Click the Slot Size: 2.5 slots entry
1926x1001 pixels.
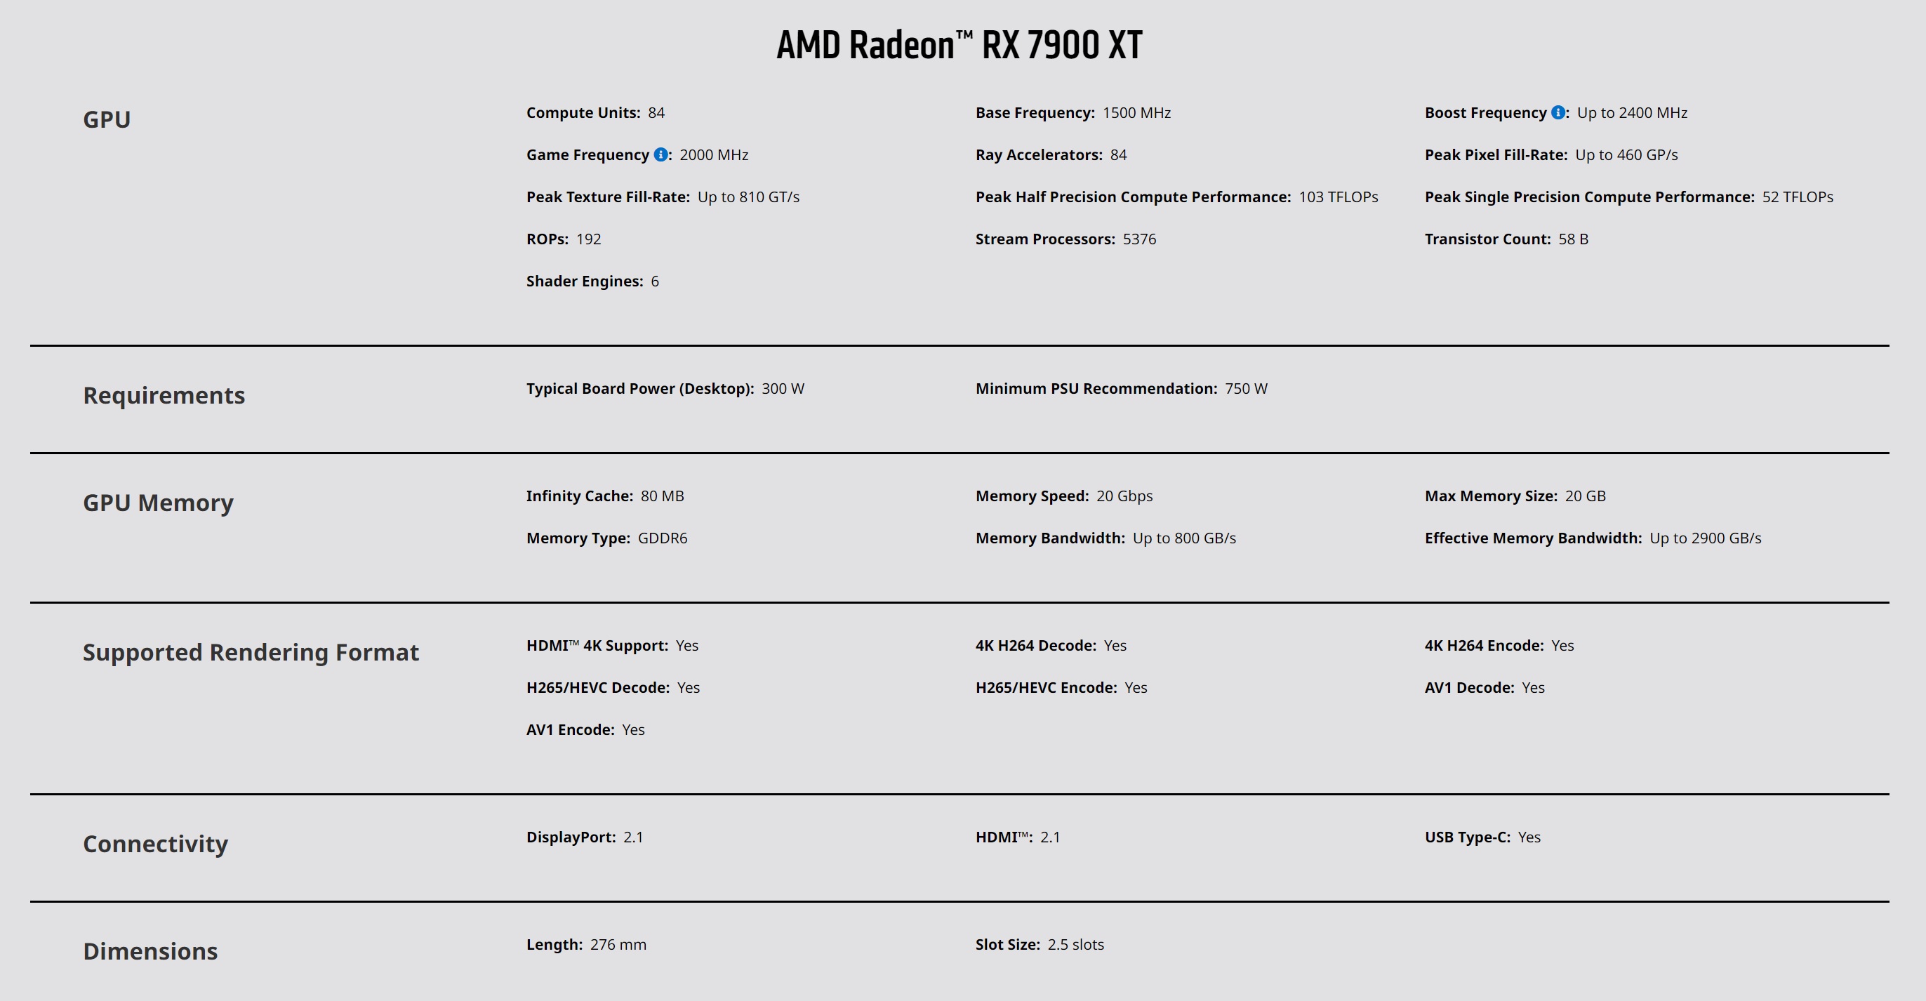pyautogui.click(x=1040, y=945)
